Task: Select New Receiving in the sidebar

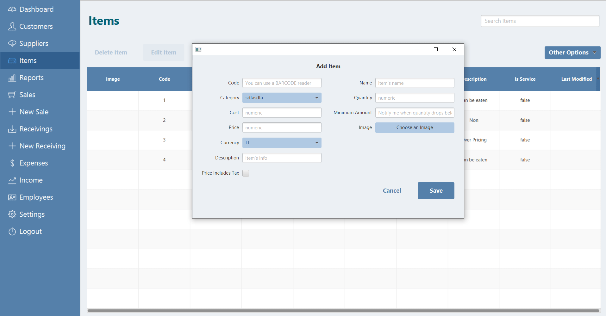Action: pyautogui.click(x=42, y=146)
